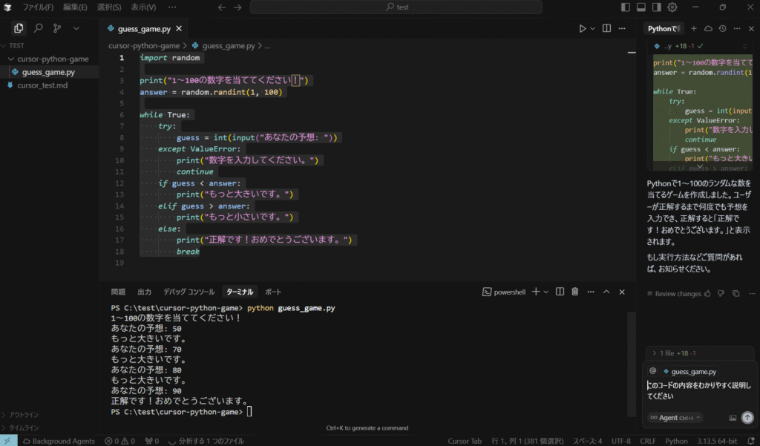Open the Source Control view icon
This screenshot has width=760, height=446.
57,29
